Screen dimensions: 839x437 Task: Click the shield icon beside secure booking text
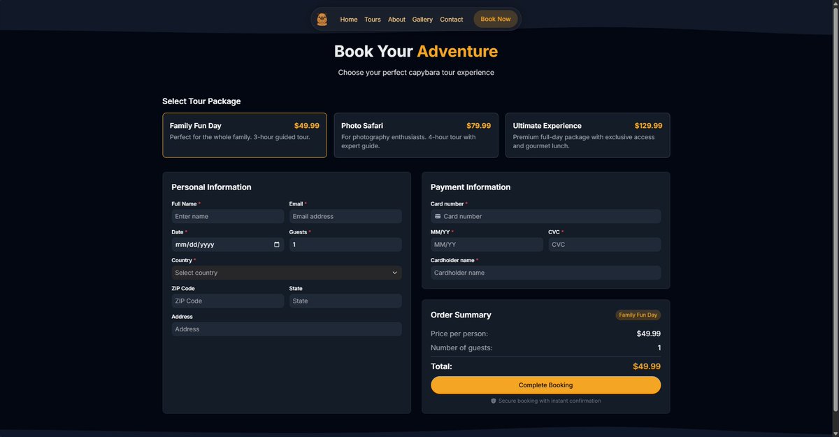click(x=494, y=401)
